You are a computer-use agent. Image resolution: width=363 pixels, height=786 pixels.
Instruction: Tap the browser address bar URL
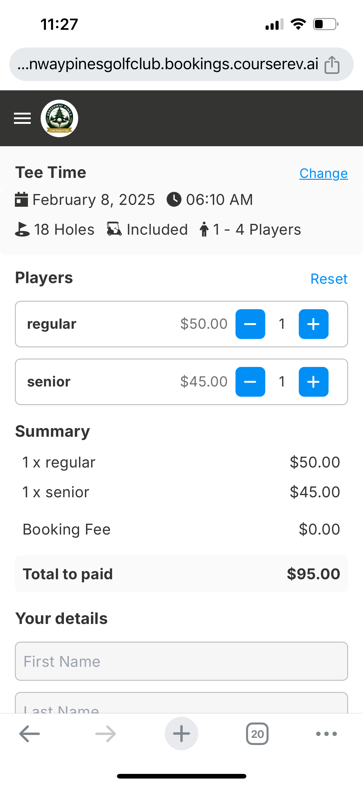(x=168, y=64)
